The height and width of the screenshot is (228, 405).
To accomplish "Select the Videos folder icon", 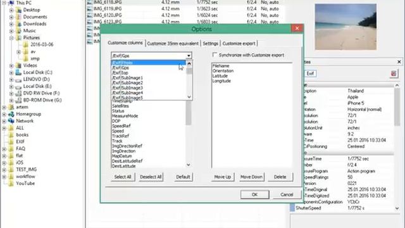I will pyautogui.click(x=18, y=65).
